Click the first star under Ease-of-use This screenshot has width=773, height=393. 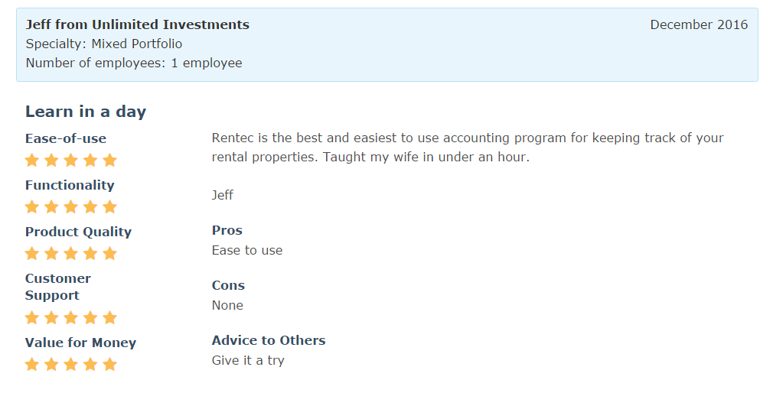32,160
